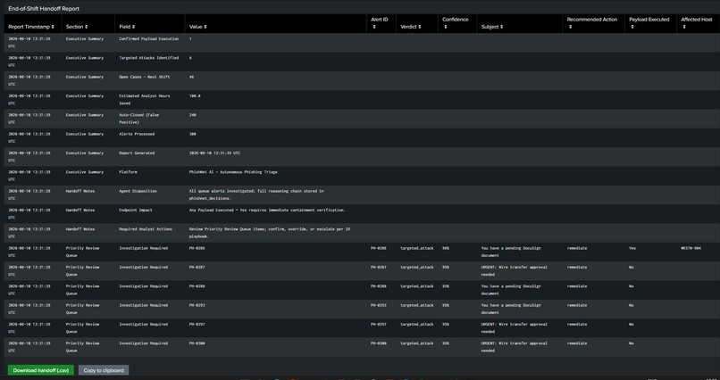720x380 pixels.
Task: Sort table by Payload Executed column
Action: click(x=649, y=23)
